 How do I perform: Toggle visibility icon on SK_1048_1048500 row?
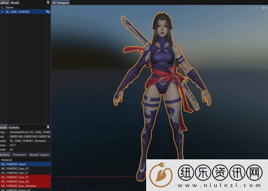point(48,12)
